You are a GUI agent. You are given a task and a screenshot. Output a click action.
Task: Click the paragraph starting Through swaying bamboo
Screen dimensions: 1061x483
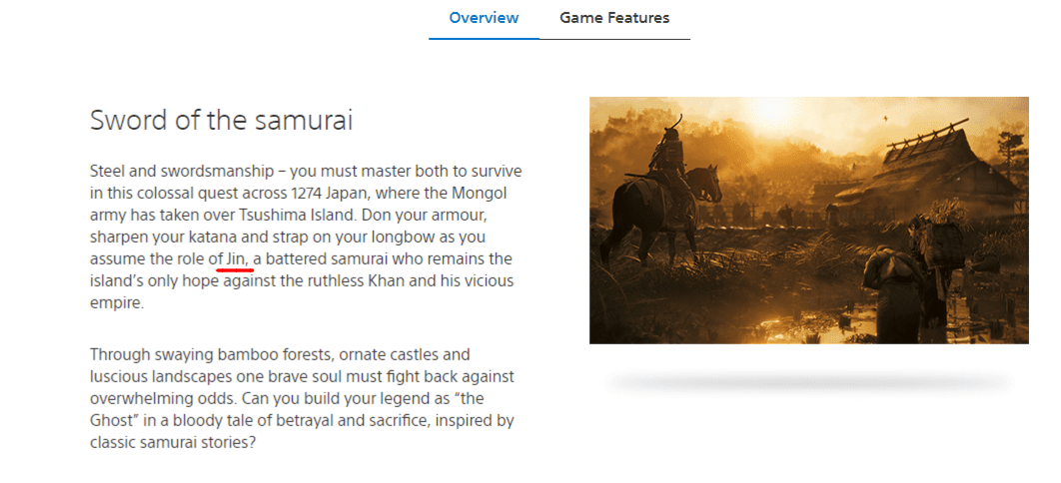pos(303,398)
